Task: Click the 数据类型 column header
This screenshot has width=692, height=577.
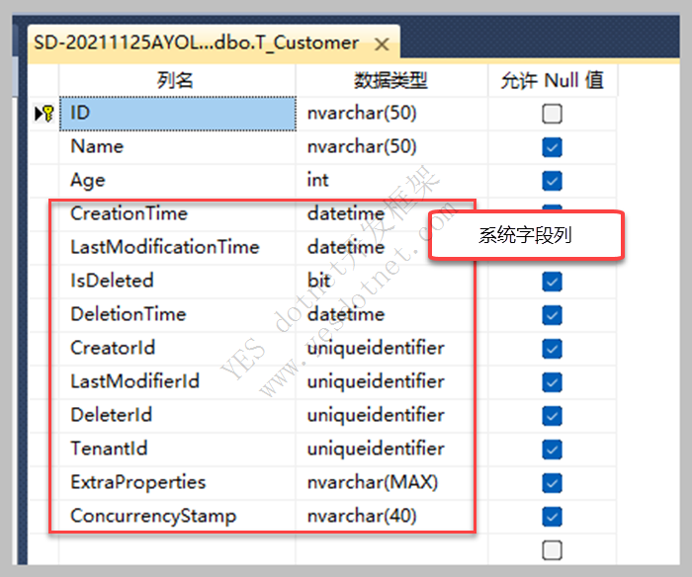Action: (x=391, y=81)
